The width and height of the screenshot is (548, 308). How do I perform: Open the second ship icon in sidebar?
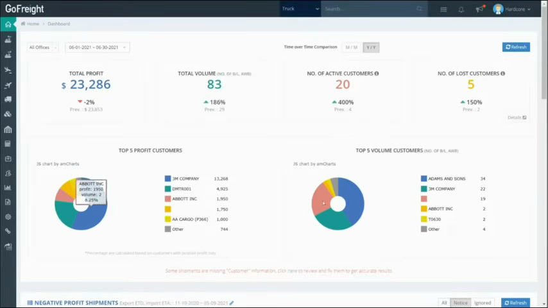click(8, 55)
